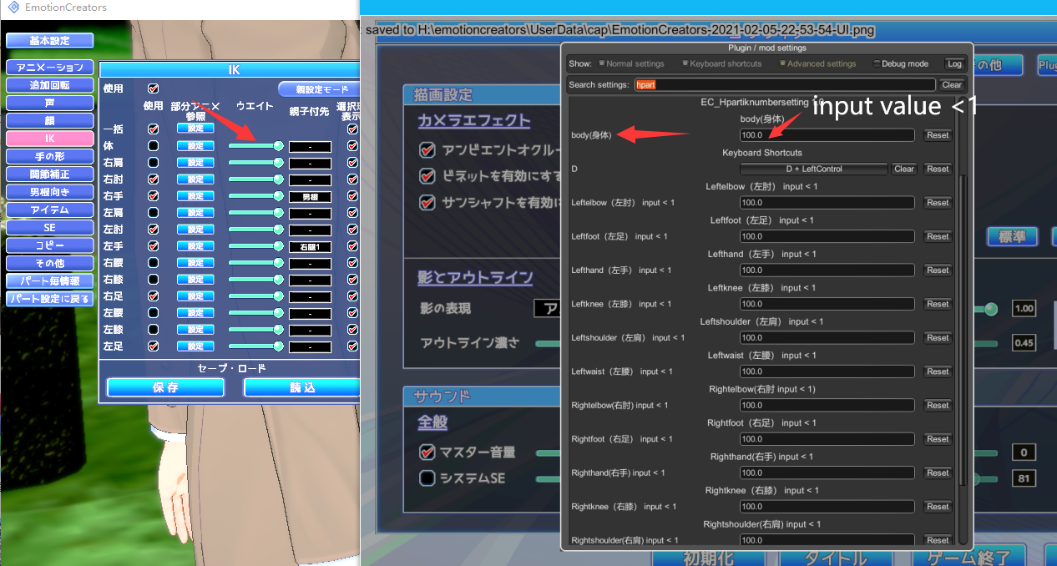Toggle the Debug mode checkbox
The height and width of the screenshot is (566, 1057).
[x=877, y=64]
